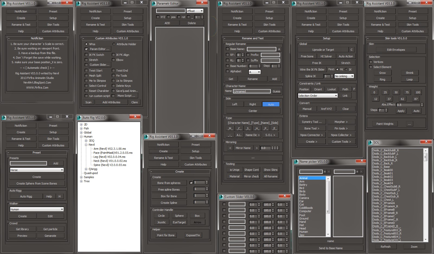Image resolution: width=434 pixels, height=254 pixels.
Task: Click the '>' arrow right of Mirror Name
Action: click(x=257, y=148)
